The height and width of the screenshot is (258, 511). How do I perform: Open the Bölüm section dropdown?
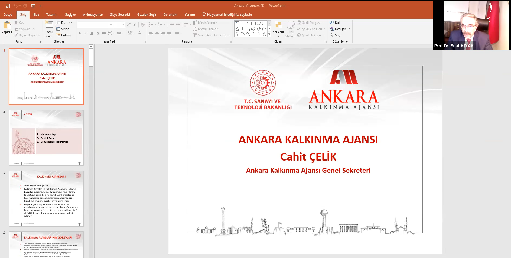(65, 35)
